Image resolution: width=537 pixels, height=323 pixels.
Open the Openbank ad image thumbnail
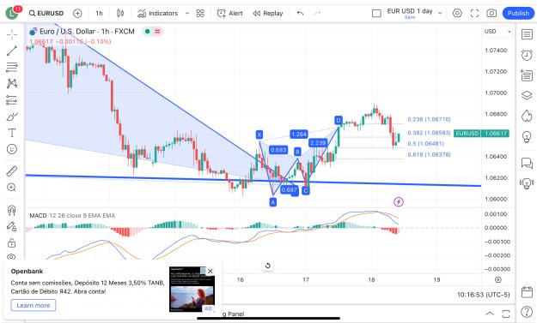coord(192,290)
